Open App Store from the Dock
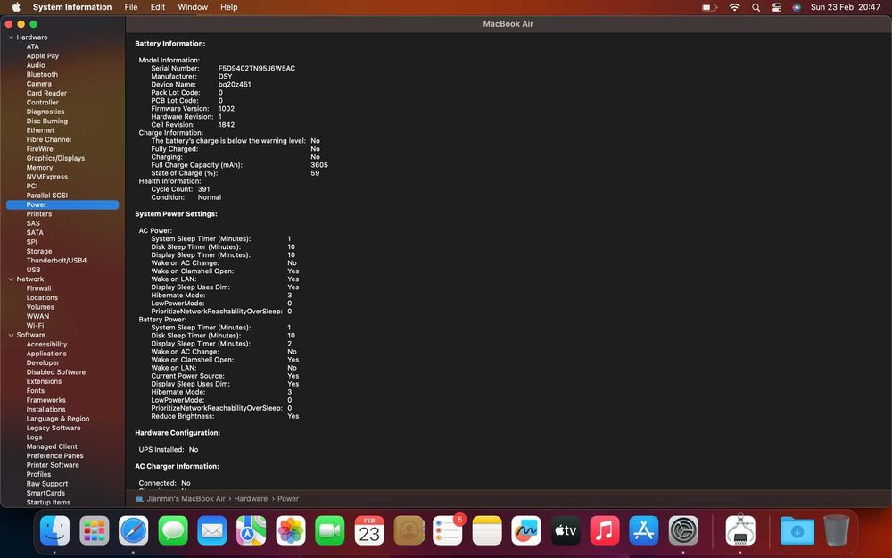Viewport: 892px width, 558px height. [x=644, y=530]
